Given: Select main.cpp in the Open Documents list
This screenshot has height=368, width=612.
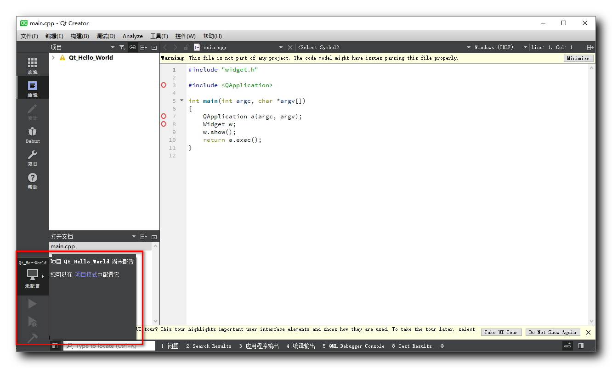Looking at the screenshot, I should click(x=100, y=246).
